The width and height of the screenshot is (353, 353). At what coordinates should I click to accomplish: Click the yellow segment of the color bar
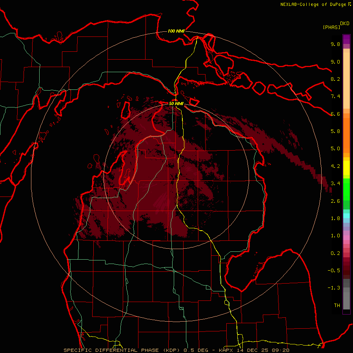tap(346, 168)
